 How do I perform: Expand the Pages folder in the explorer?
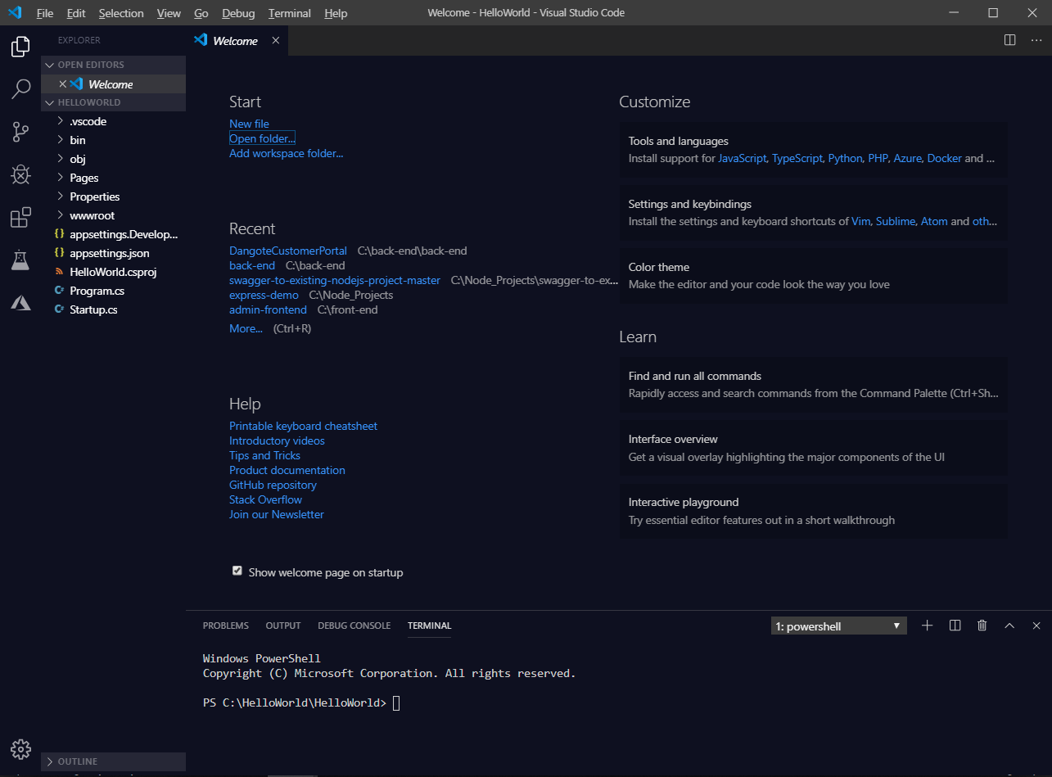[84, 177]
